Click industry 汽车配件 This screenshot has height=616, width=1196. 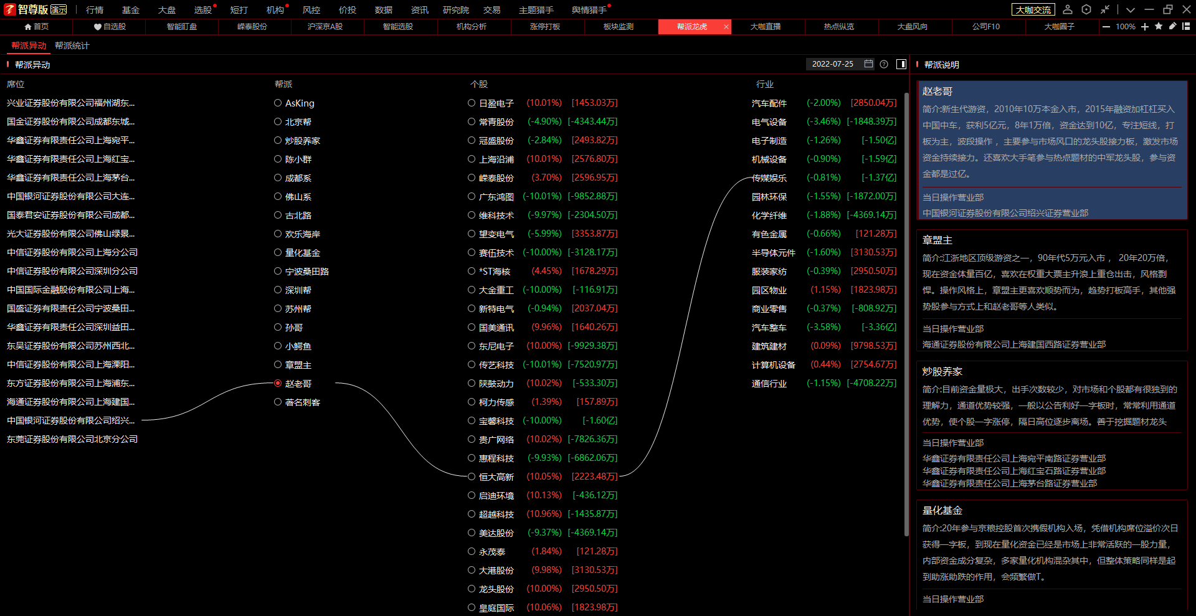(769, 103)
